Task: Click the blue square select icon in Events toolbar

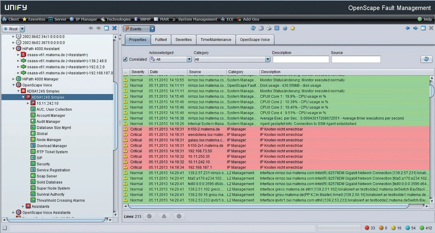Action: tap(277, 28)
